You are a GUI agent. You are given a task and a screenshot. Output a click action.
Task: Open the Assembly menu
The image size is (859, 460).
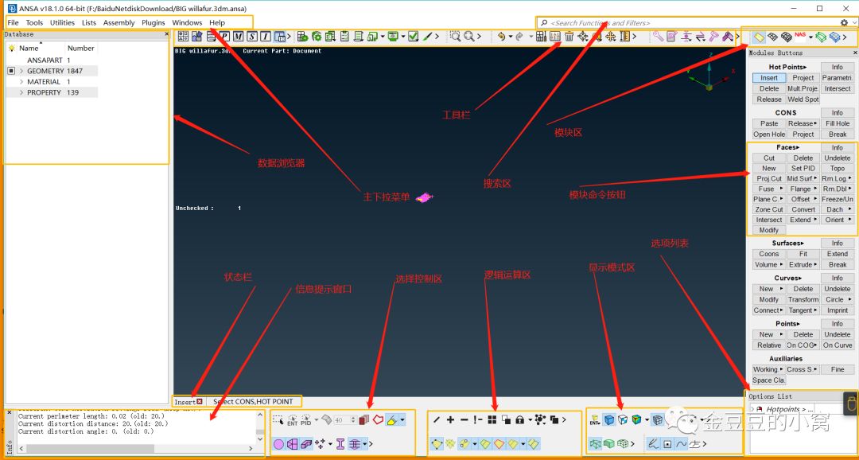(x=119, y=22)
